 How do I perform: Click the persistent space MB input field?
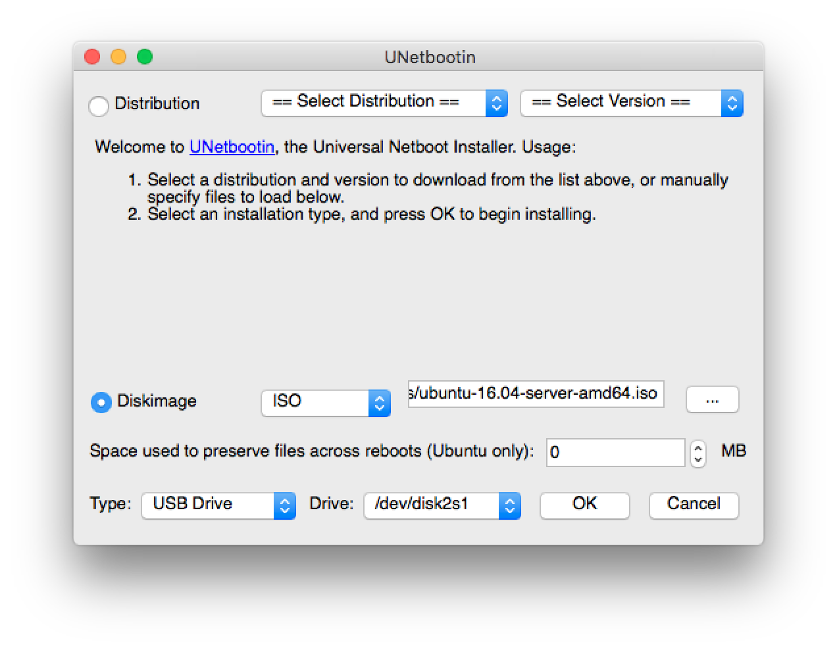615,453
